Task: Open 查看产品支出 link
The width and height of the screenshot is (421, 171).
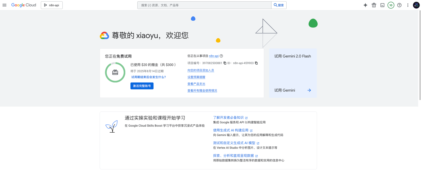Action: (x=196, y=84)
